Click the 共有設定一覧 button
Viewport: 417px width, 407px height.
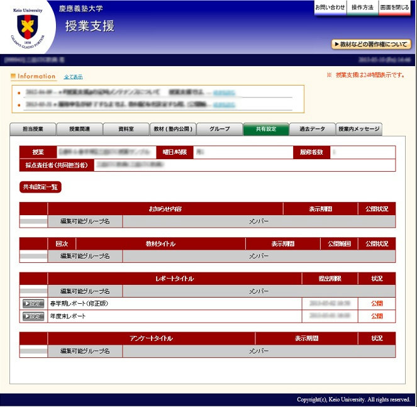[x=40, y=187]
